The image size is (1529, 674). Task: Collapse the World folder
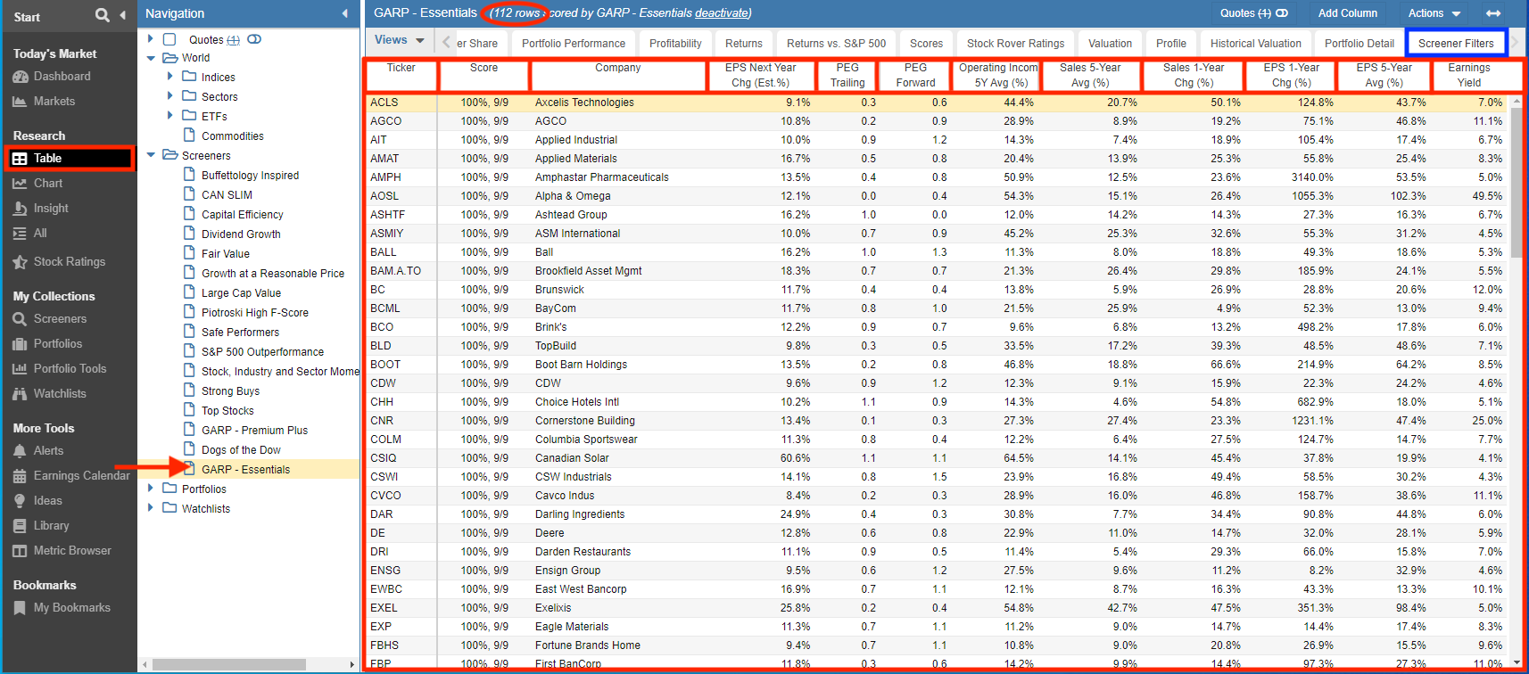coord(151,58)
